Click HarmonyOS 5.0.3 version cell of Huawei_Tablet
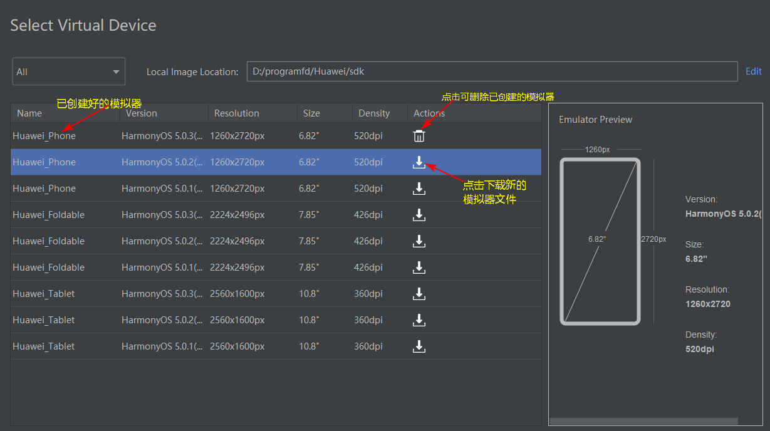The height and width of the screenshot is (431, 770). pyautogui.click(x=162, y=294)
